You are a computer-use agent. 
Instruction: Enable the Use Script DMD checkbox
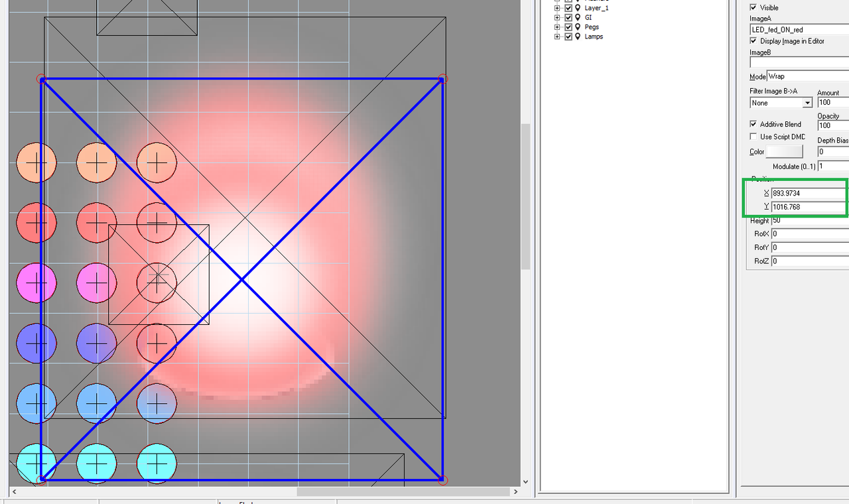[753, 137]
